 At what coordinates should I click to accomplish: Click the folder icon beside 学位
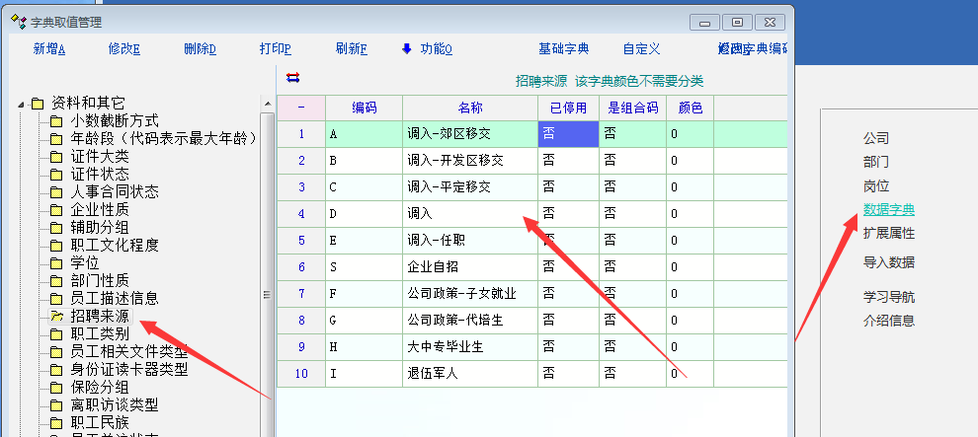coord(56,263)
